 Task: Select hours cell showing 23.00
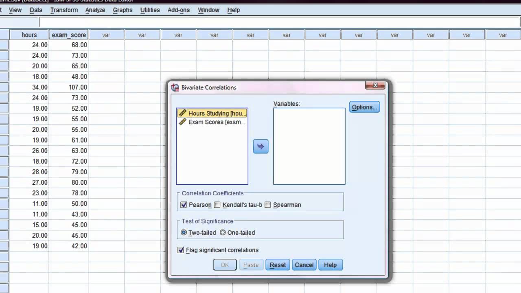(x=29, y=193)
